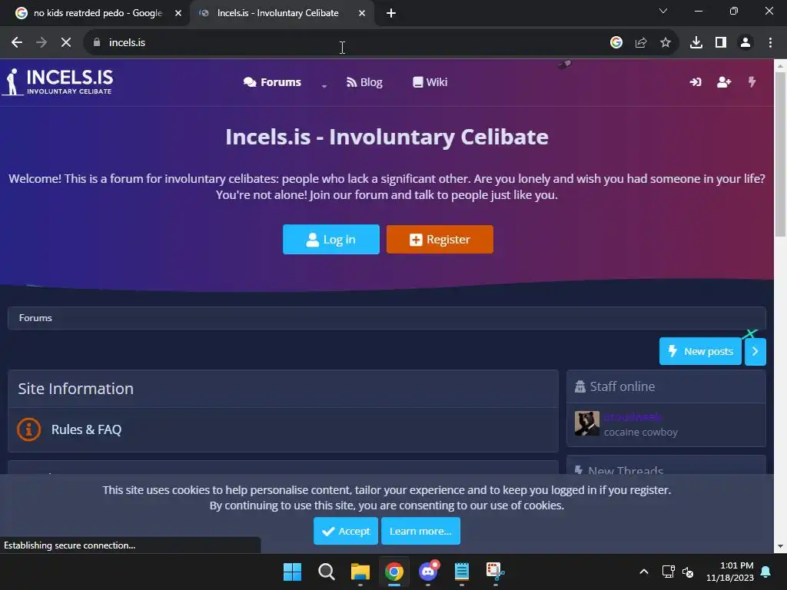Viewport: 787px width, 590px height.
Task: Stop page loading with X button
Action: [66, 43]
